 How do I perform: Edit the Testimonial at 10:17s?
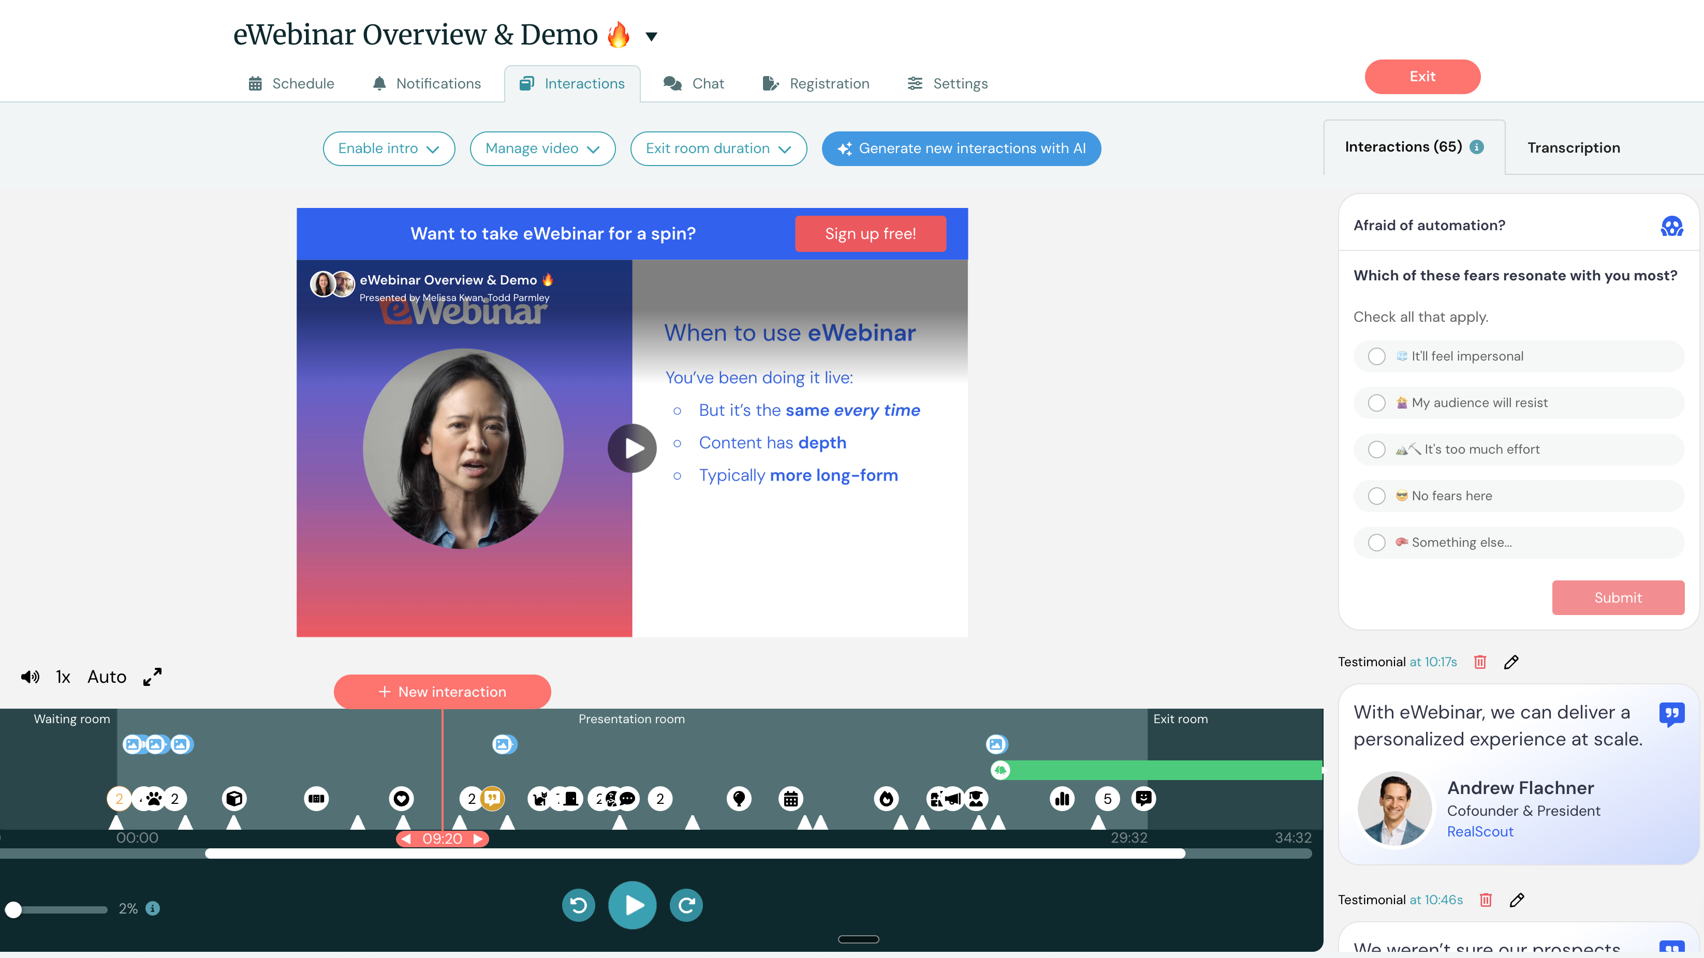pyautogui.click(x=1511, y=662)
